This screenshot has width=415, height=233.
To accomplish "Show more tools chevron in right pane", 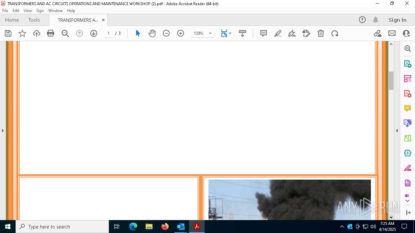I will point(408,201).
